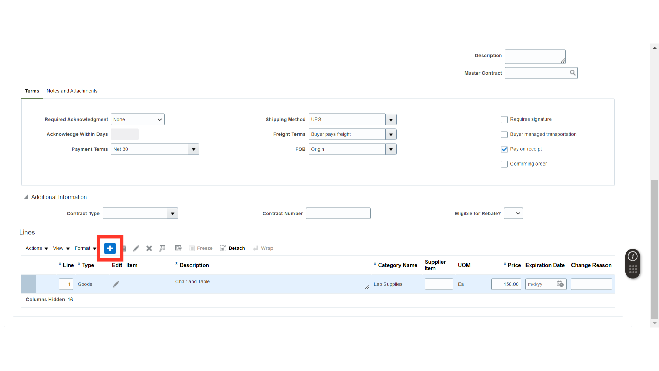The image size is (659, 371).
Task: Tick the Confirming order checkbox
Action: (504, 164)
